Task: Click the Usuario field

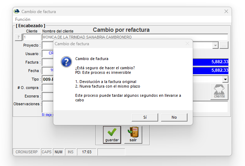Action: tap(48, 54)
